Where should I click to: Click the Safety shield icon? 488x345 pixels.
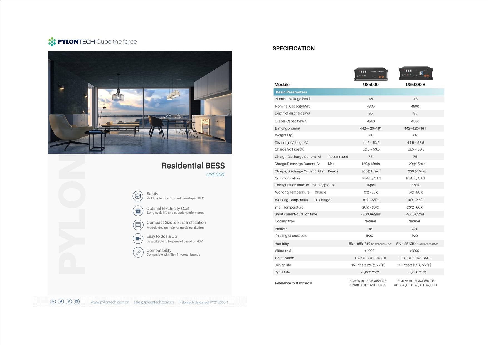tap(138, 196)
